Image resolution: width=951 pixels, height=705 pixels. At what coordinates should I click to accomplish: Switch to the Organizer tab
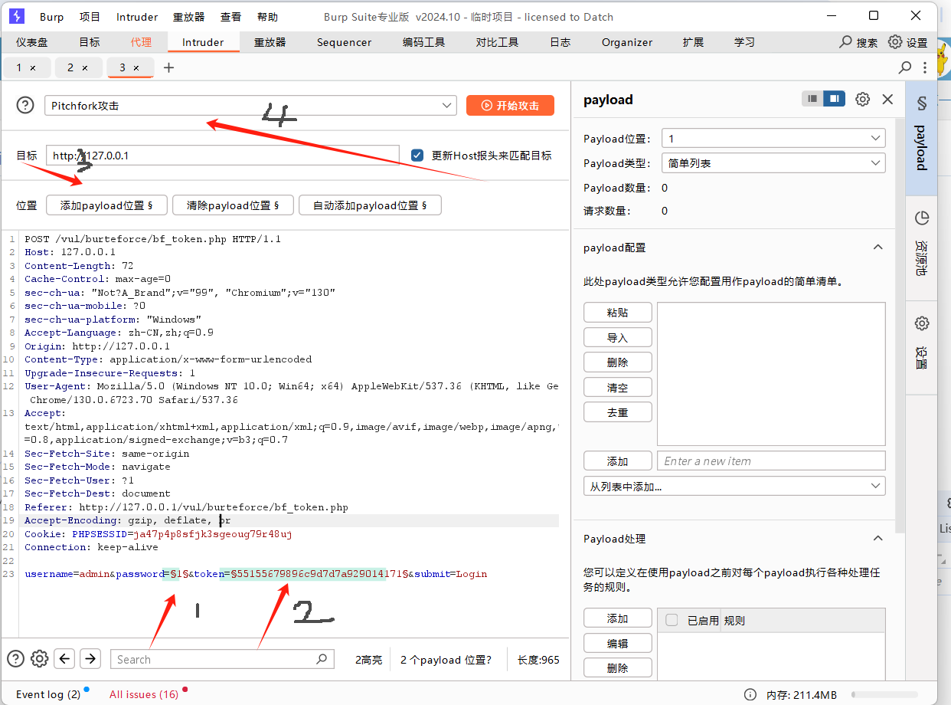coord(627,42)
